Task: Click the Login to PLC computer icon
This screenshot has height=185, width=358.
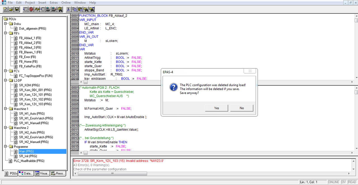Action: 48,9
